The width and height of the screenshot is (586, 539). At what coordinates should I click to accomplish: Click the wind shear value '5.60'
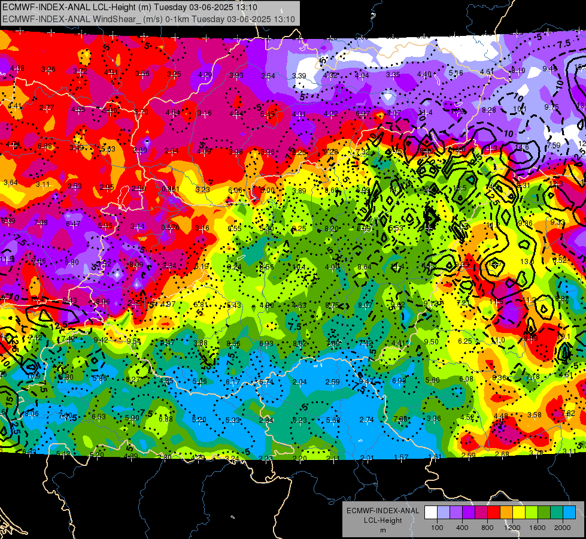coord(433,380)
